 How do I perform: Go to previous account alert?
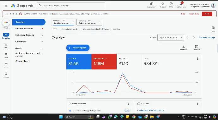(7, 14)
